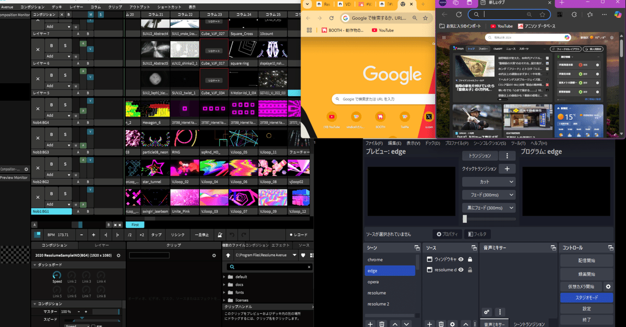Viewport: 626px width, 327px height.
Task: Open the カット transition dropdown in OBS
Action: (x=489, y=181)
